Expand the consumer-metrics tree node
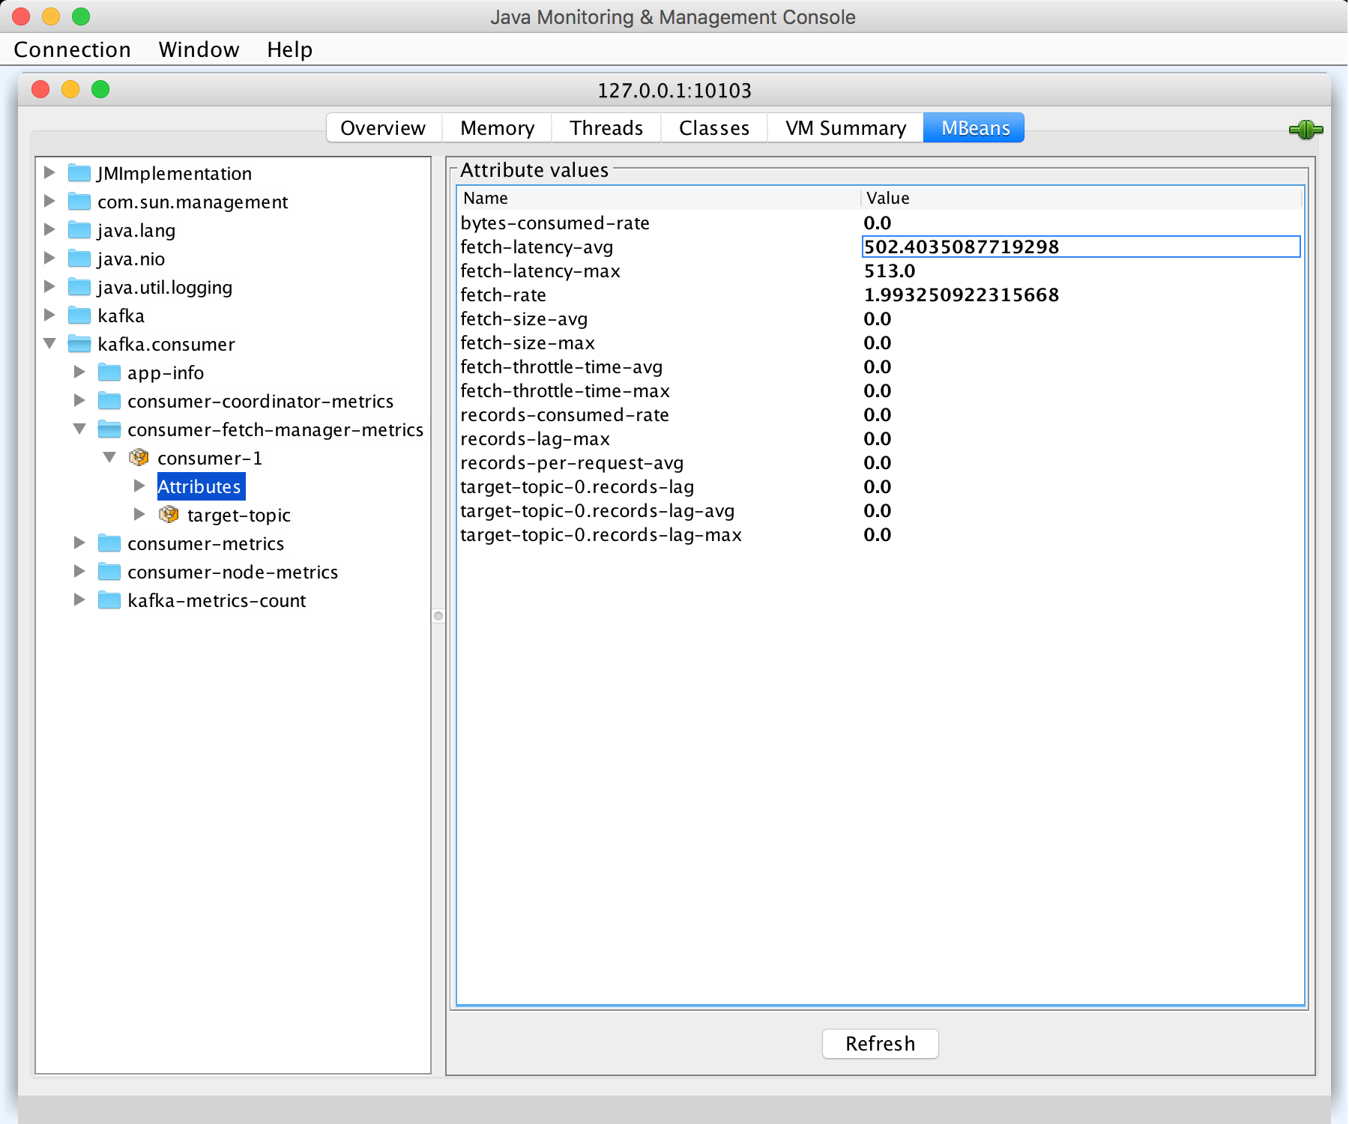This screenshot has width=1349, height=1124. (x=79, y=543)
